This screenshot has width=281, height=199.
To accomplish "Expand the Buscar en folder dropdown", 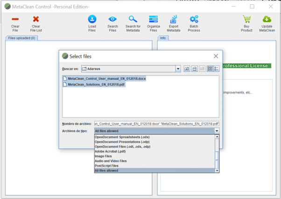I will point(178,69).
